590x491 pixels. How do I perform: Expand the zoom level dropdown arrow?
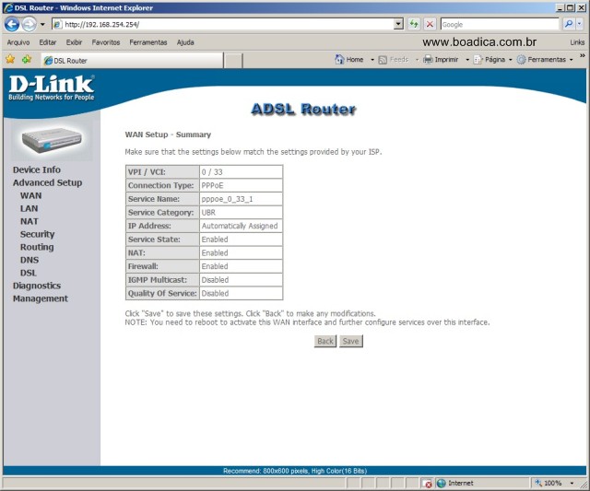point(572,484)
